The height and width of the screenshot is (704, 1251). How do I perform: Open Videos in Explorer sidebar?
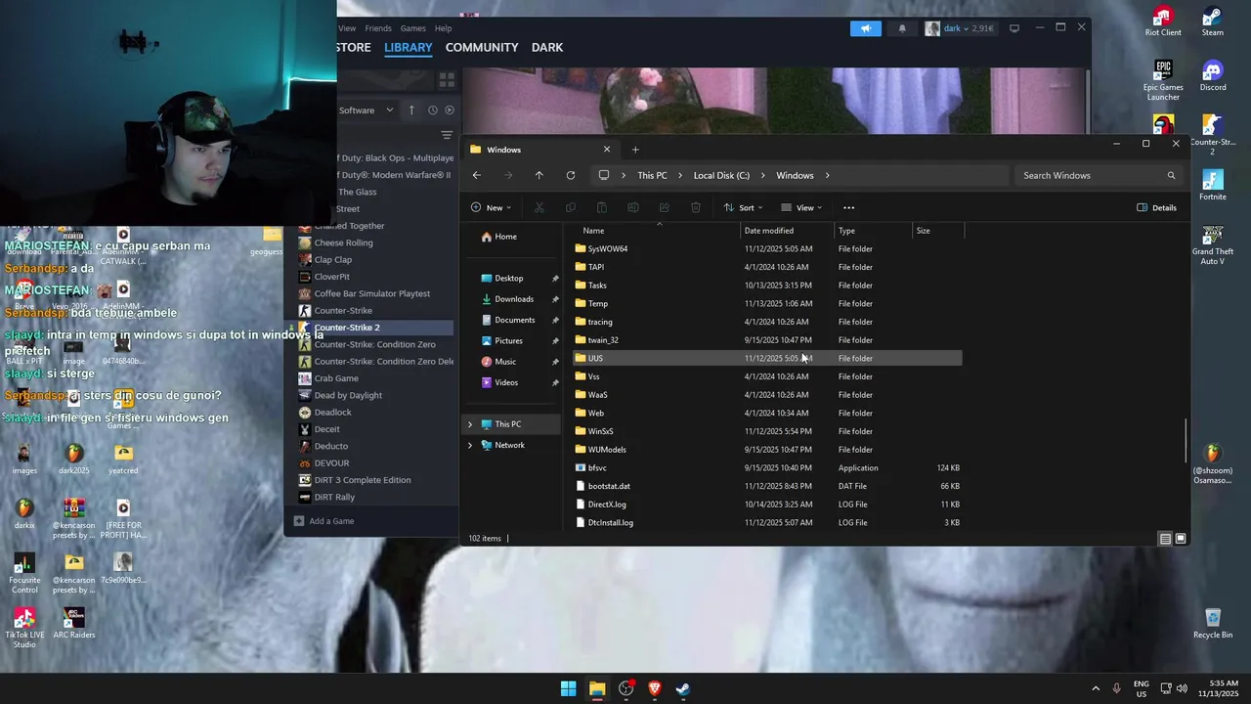tap(506, 382)
